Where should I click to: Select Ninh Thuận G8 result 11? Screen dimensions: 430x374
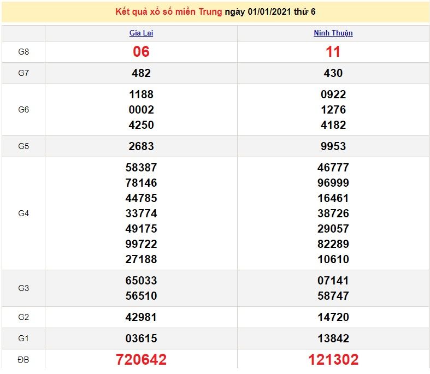(x=333, y=52)
